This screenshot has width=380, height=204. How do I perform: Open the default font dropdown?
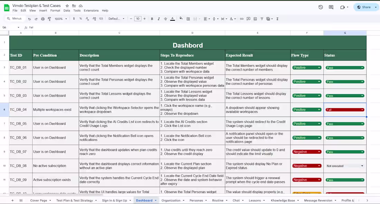pos(116,19)
